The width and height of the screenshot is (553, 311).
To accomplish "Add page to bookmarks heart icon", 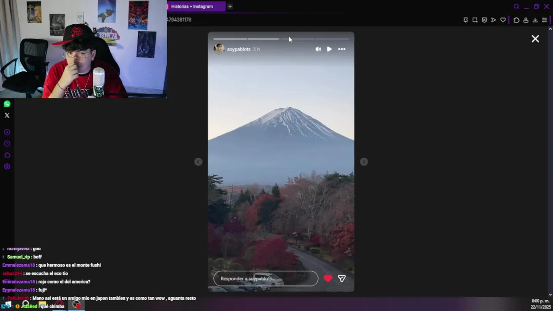I will (503, 20).
